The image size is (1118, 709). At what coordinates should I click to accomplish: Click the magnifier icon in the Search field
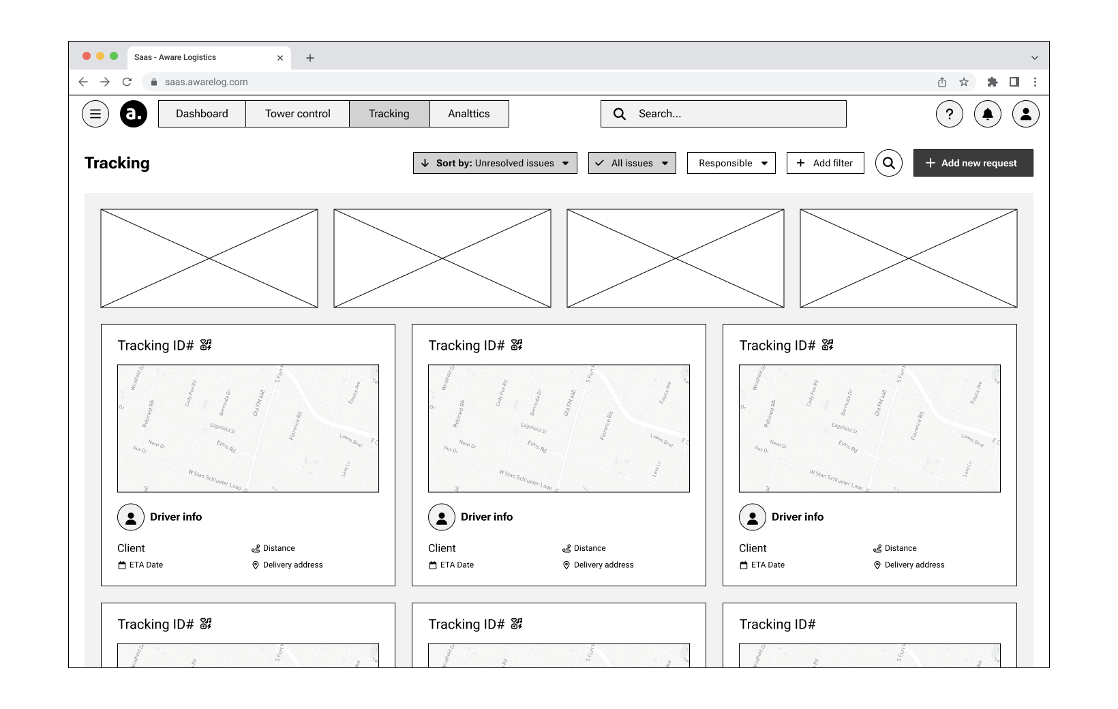pos(620,114)
